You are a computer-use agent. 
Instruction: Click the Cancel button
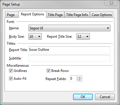105,97
